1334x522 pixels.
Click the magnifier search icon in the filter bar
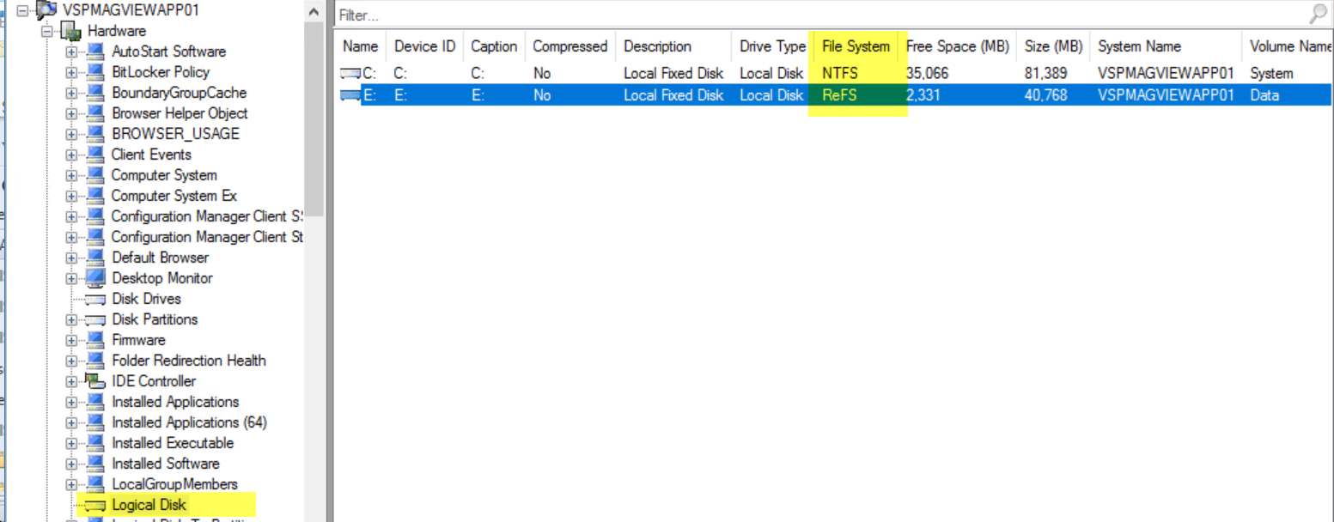click(x=1317, y=15)
